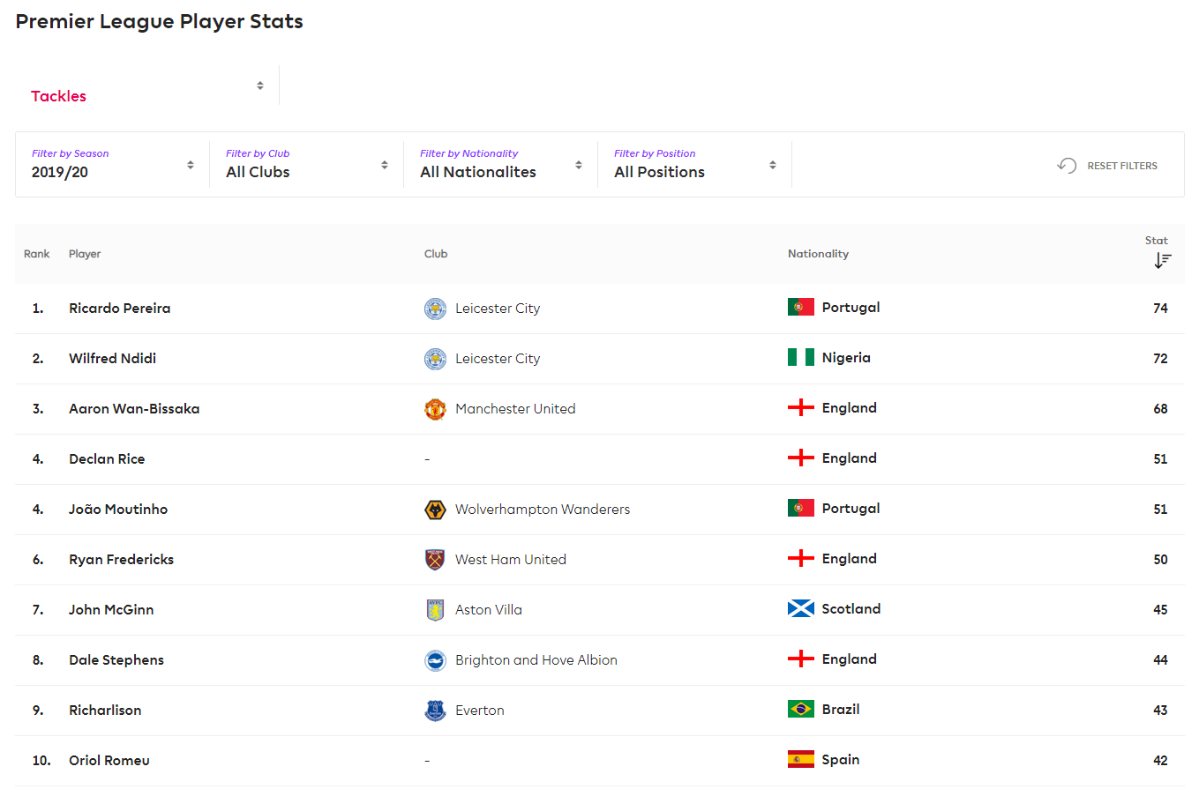Click the Nationality column header
Screen dimensions: 1199x789
click(818, 254)
